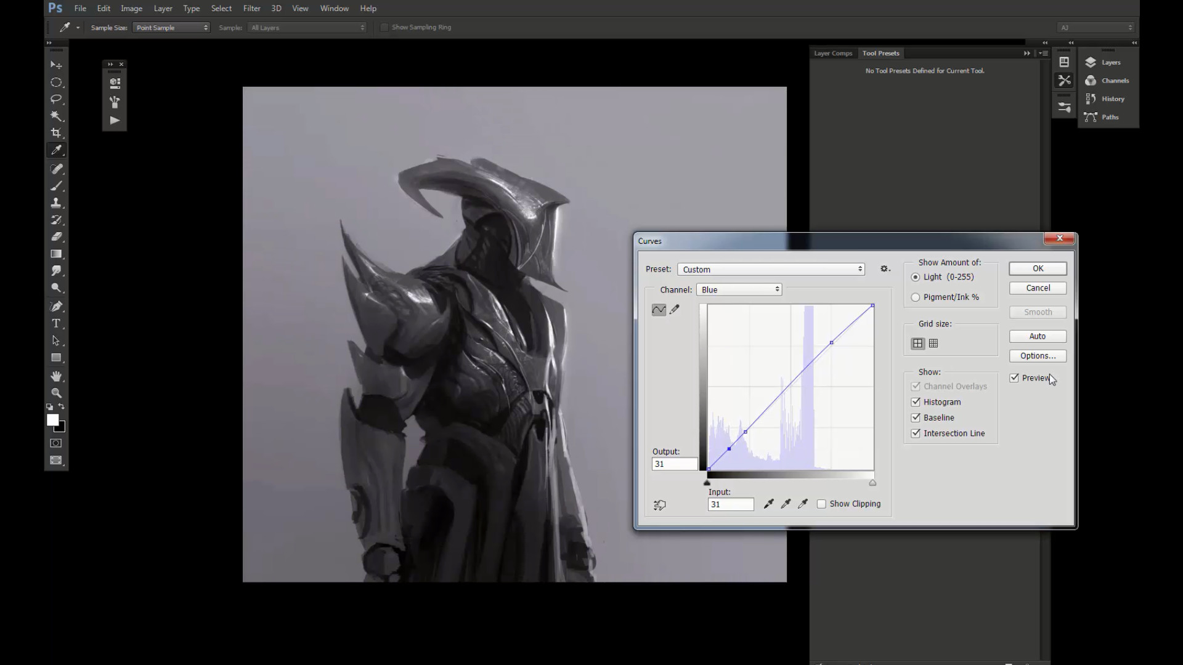This screenshot has height=665, width=1183.
Task: Choose the pencil draw-curve tool
Action: pos(675,310)
